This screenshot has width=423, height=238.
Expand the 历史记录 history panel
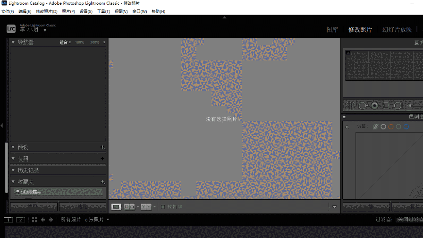tap(13, 170)
